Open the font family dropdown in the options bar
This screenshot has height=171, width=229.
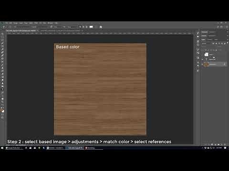[x=21, y=27]
